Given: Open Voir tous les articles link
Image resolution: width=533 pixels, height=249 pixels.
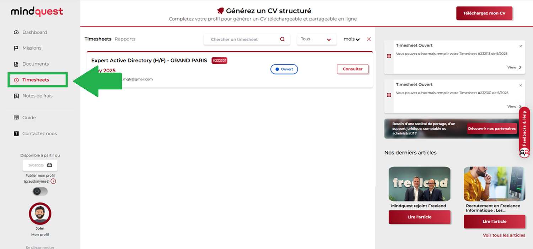Looking at the screenshot, I should (x=504, y=235).
